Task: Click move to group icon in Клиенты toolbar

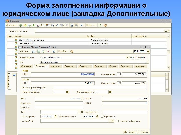Action: 42,25
